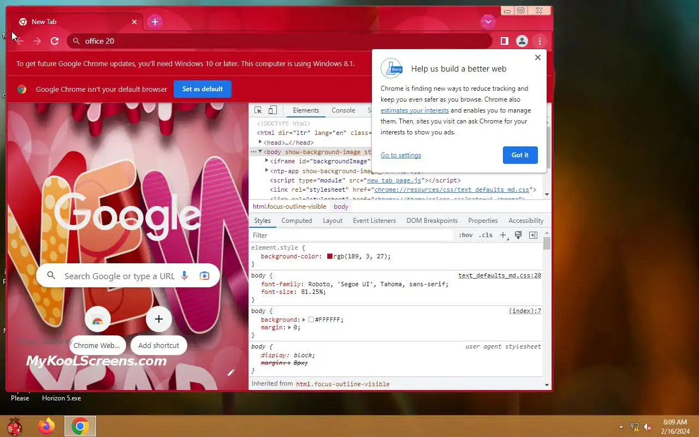Viewport: 699px width, 437px height.
Task: Open Chrome's three-dot menu
Action: pyautogui.click(x=540, y=41)
